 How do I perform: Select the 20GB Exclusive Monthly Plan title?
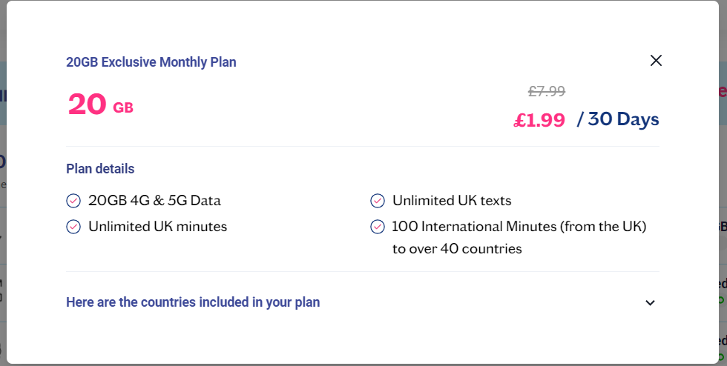pos(151,62)
